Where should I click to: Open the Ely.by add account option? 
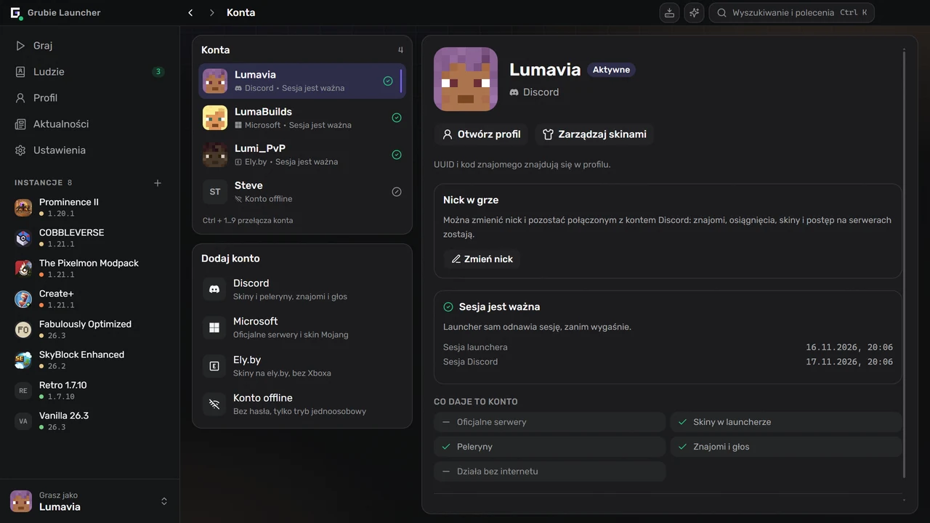pyautogui.click(x=302, y=365)
